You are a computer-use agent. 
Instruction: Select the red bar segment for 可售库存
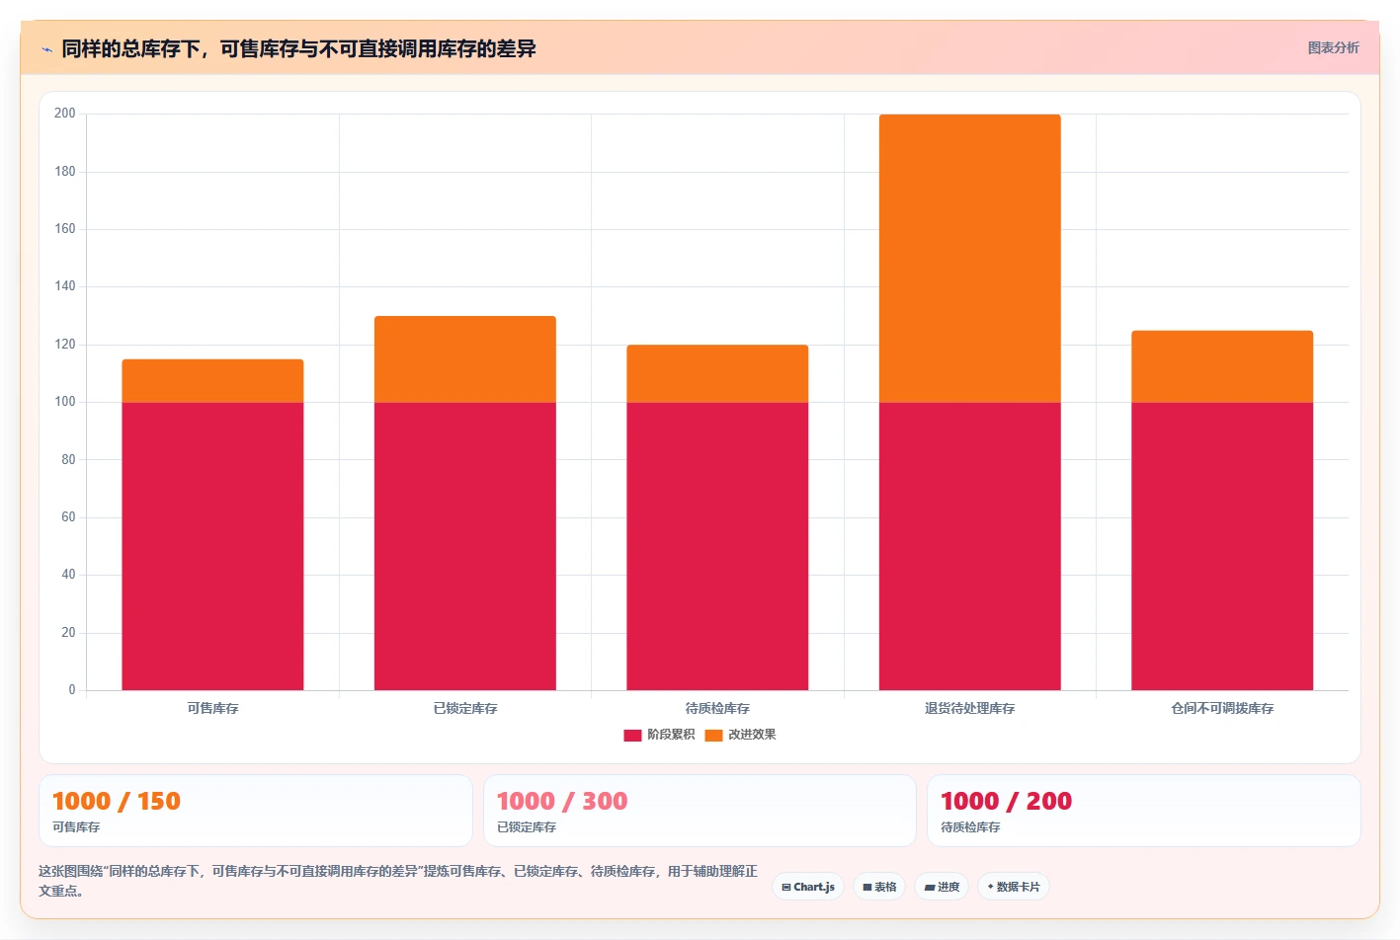click(x=212, y=546)
